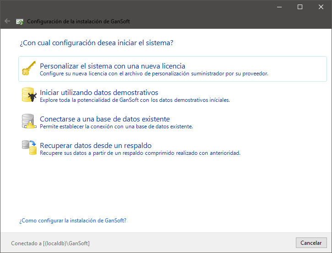The height and width of the screenshot is (253, 332).
Task: Select 'Recuperar datos desde un respaldo'
Action: 96,145
